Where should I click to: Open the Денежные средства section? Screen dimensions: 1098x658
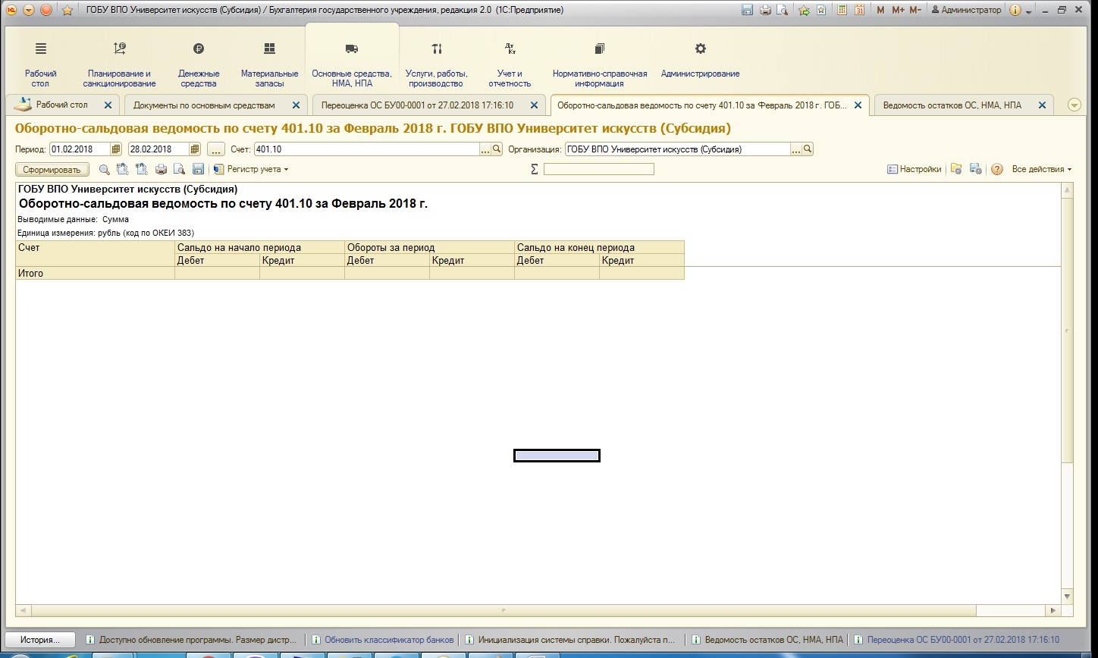(199, 65)
